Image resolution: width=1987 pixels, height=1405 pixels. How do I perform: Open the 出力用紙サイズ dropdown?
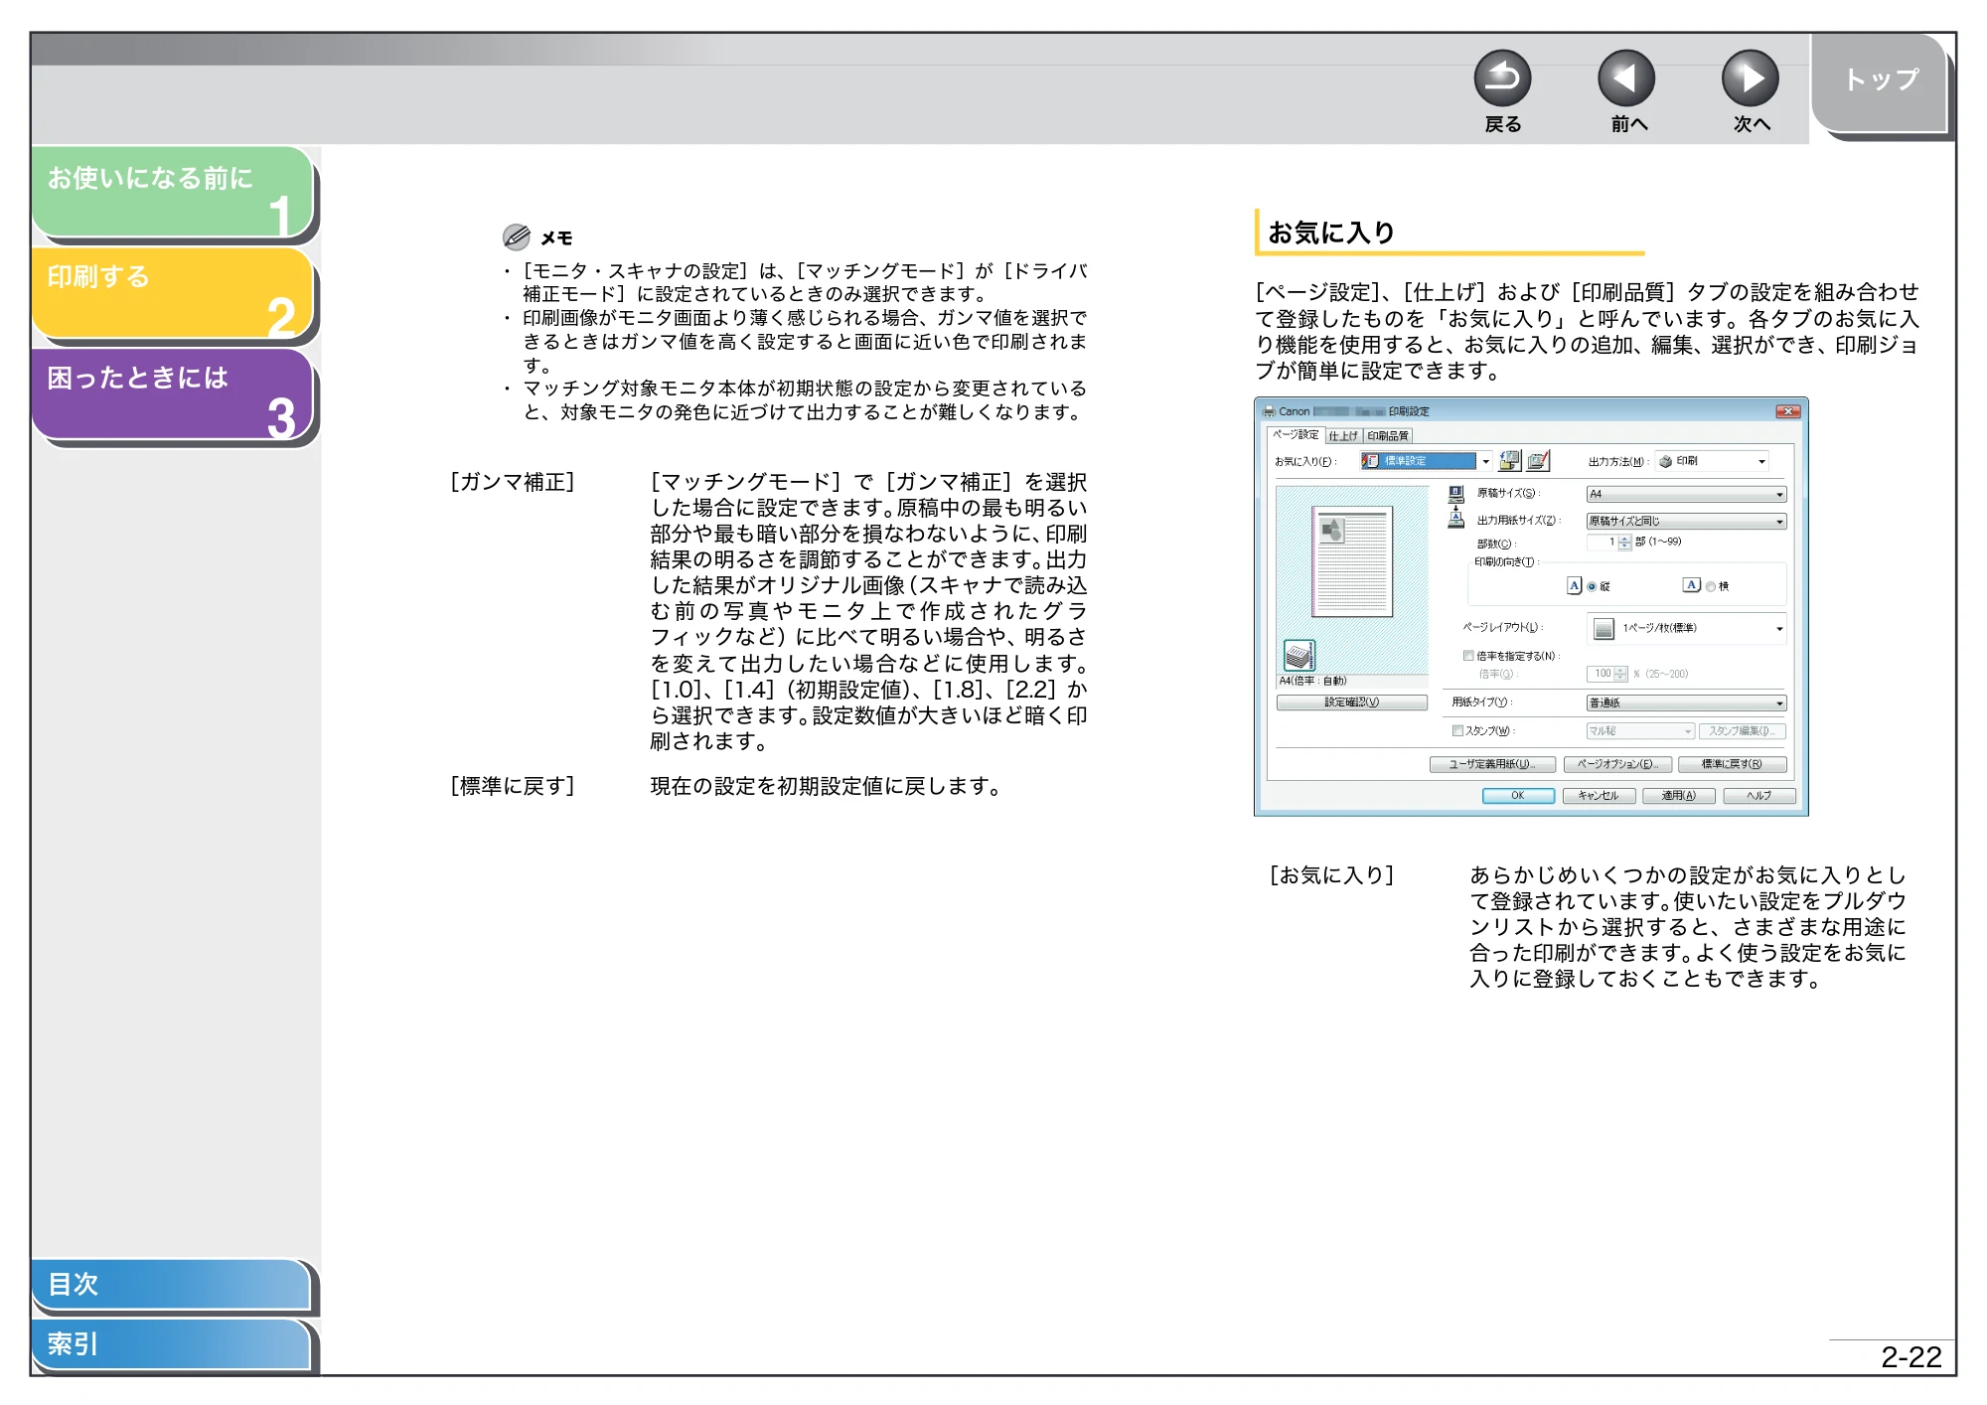[1686, 521]
